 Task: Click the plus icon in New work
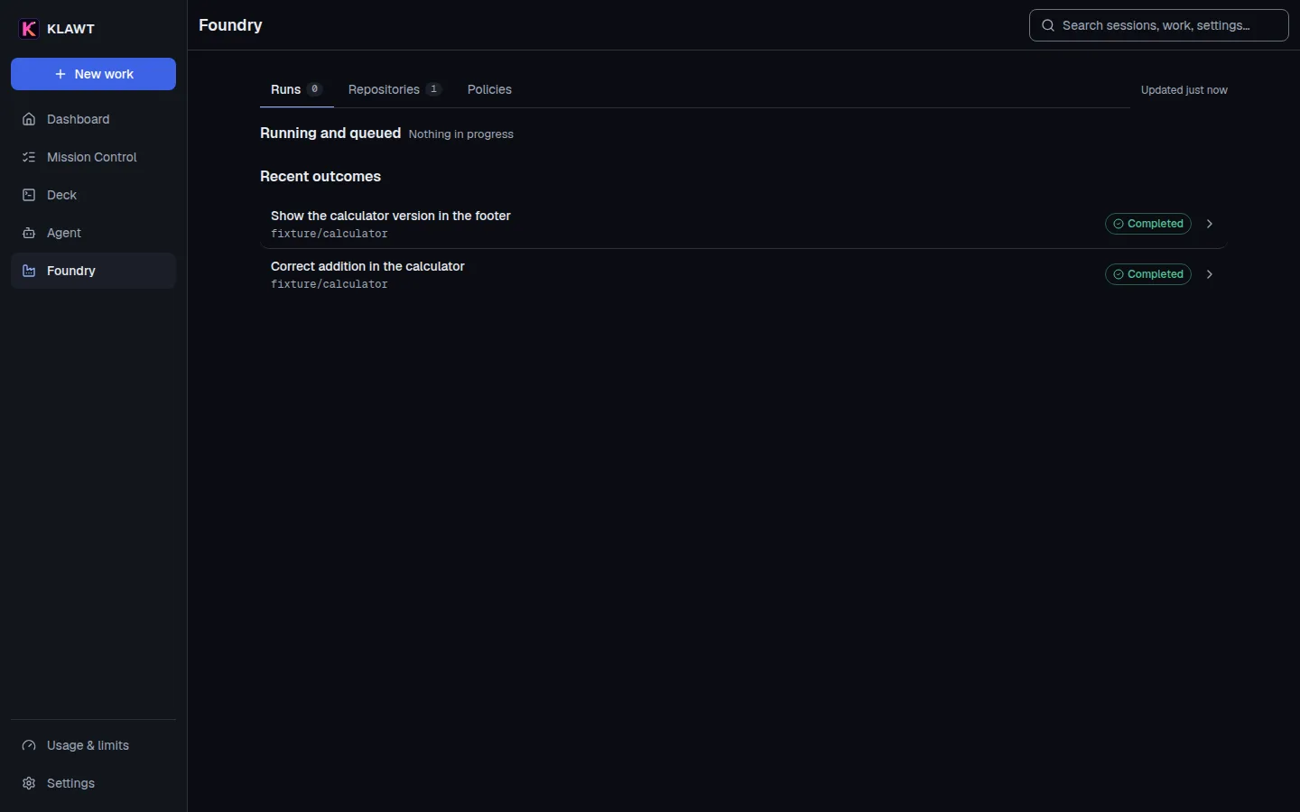click(60, 74)
